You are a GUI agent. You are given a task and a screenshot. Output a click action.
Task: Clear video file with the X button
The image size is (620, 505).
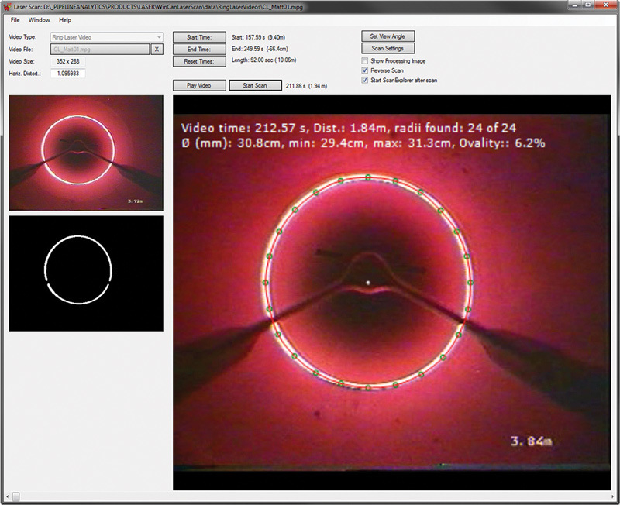point(157,49)
